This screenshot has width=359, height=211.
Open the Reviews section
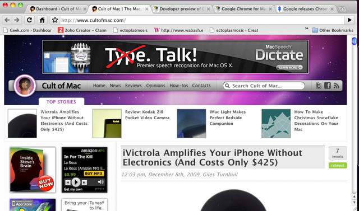[134, 86]
